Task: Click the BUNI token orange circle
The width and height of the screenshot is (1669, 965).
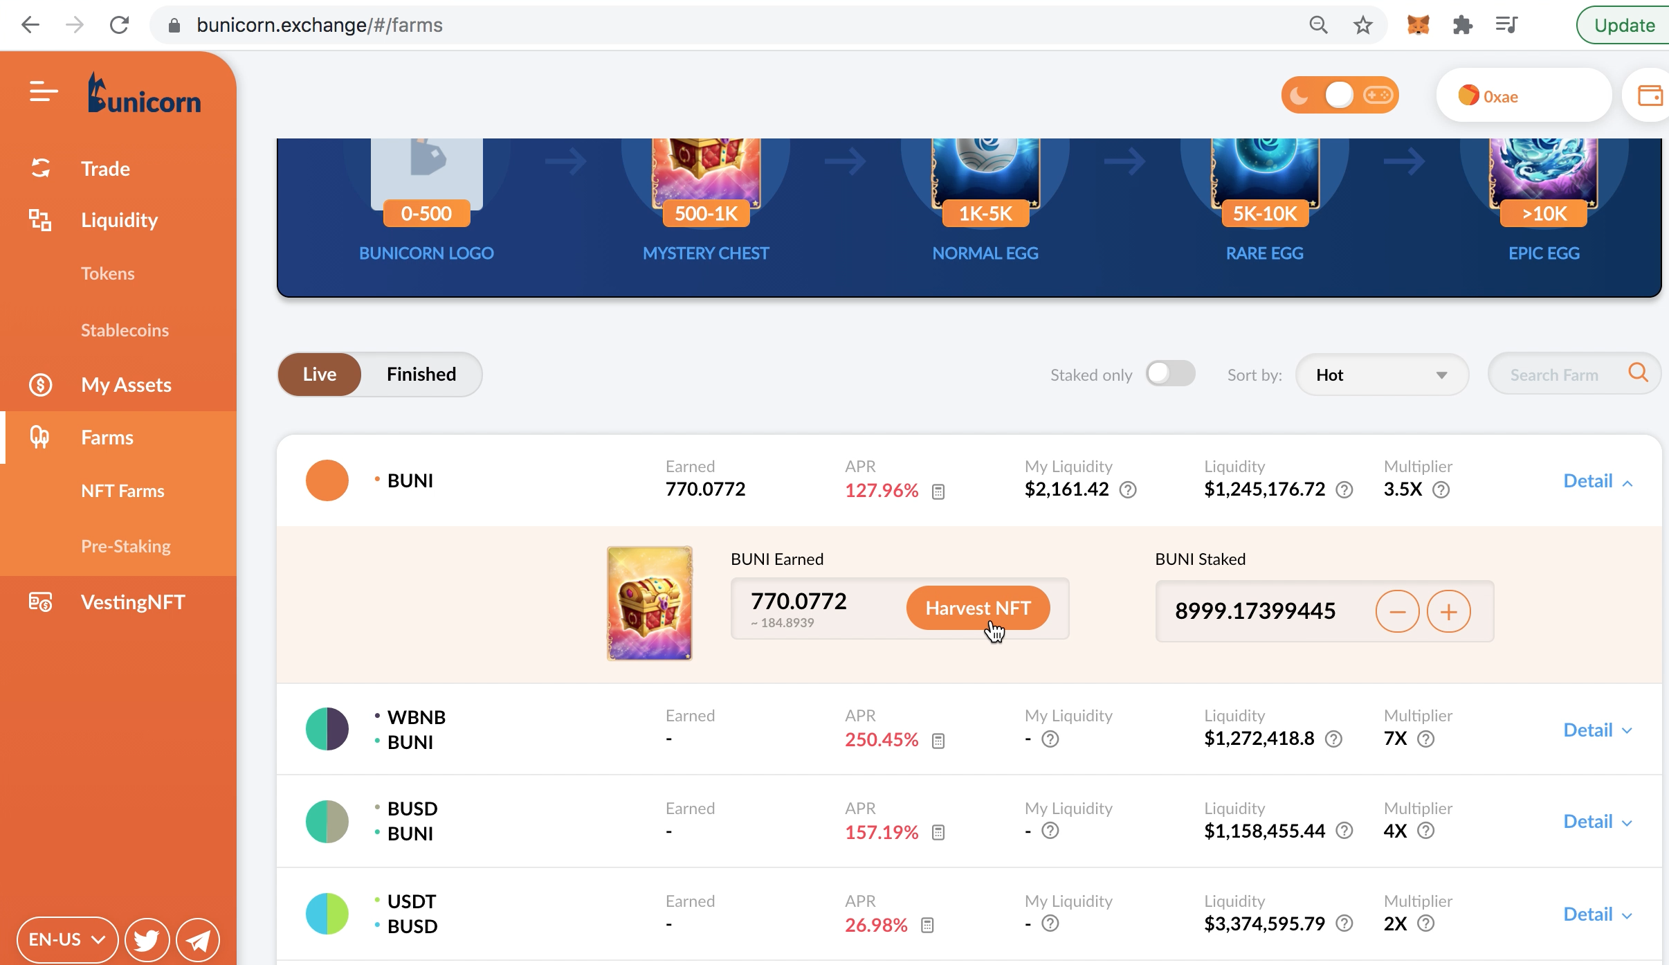Action: tap(327, 480)
